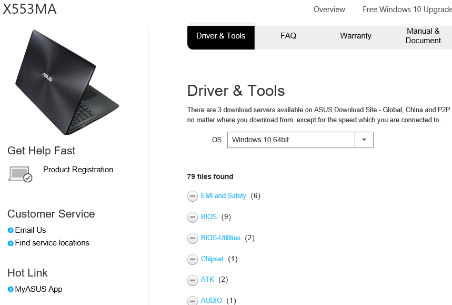Toggle the Chipset category expander icon
Viewport: 452px width, 305px height.
[192, 259]
